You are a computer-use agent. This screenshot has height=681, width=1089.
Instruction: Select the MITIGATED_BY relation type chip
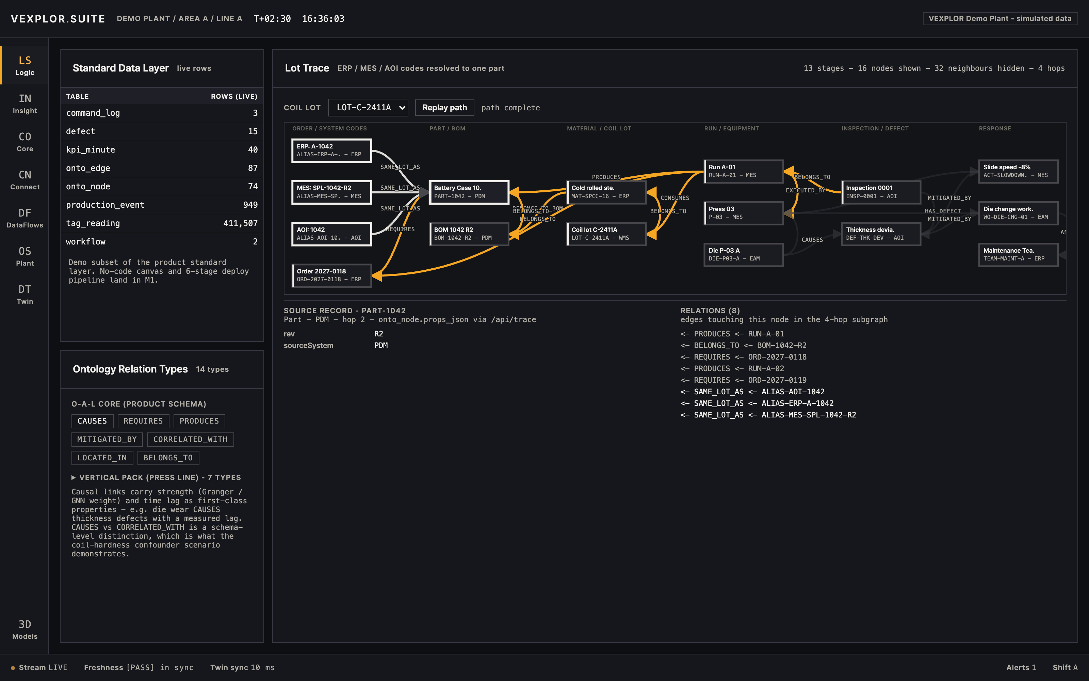(x=107, y=440)
